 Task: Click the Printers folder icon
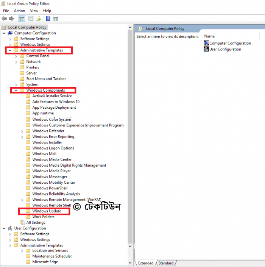click(x=22, y=67)
